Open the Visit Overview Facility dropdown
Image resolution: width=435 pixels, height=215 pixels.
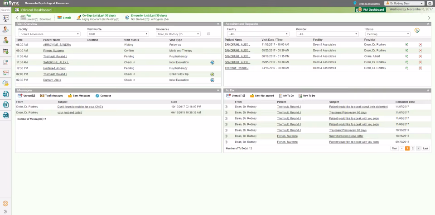click(49, 34)
